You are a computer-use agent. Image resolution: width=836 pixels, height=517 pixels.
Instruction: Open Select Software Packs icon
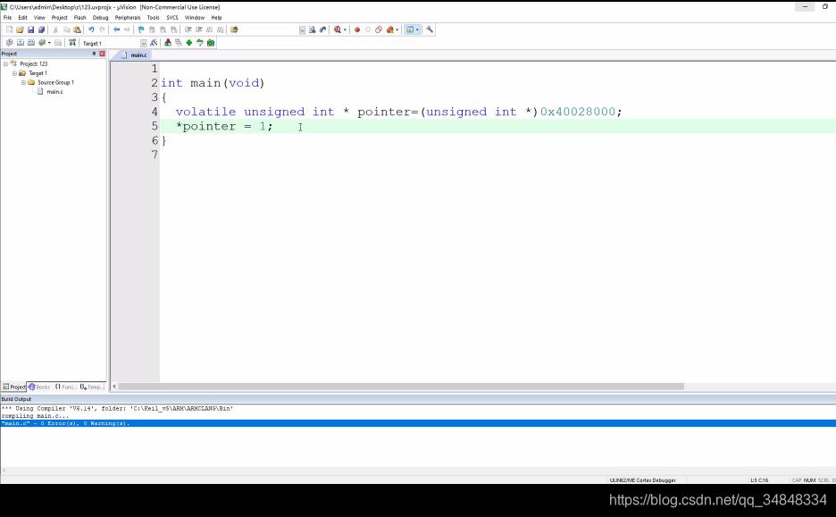pyautogui.click(x=200, y=43)
